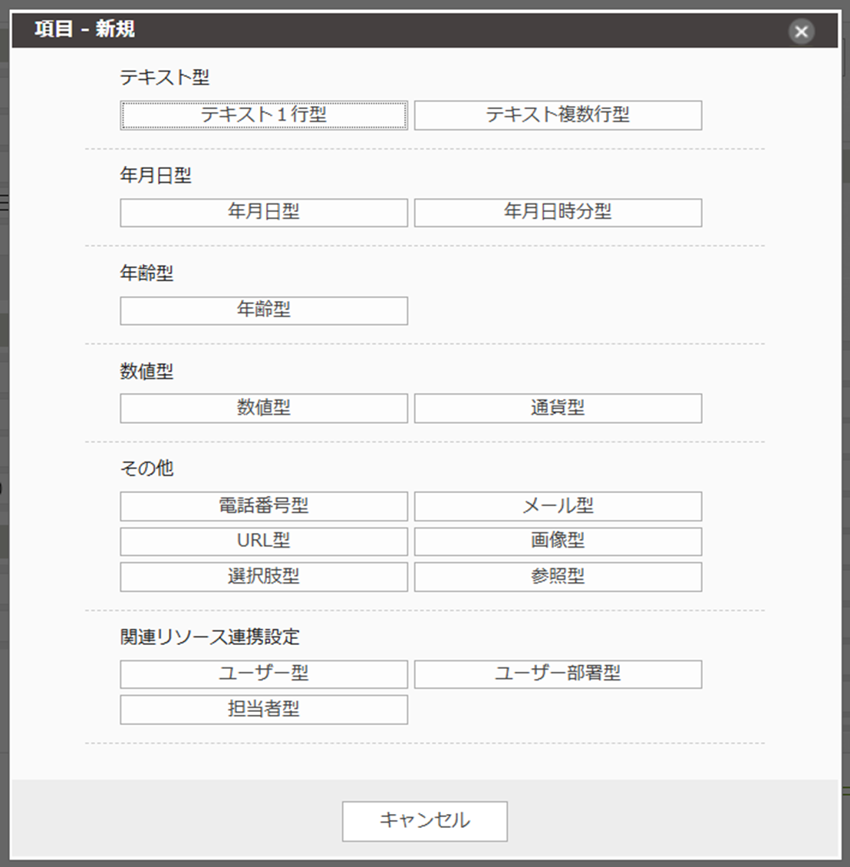Close the 項目 - 新規 dialog
The image size is (850, 867).
(801, 31)
